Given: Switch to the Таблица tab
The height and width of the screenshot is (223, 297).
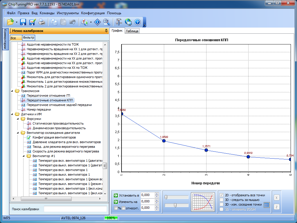Looking at the screenshot, I should pyautogui.click(x=132, y=31).
